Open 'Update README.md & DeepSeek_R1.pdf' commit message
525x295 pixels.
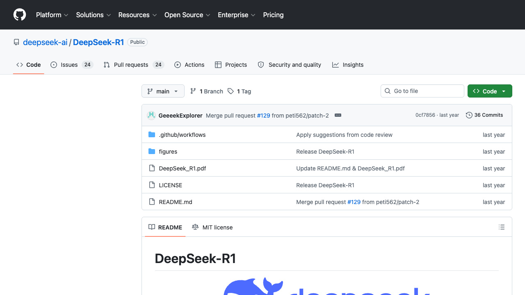tap(350, 168)
